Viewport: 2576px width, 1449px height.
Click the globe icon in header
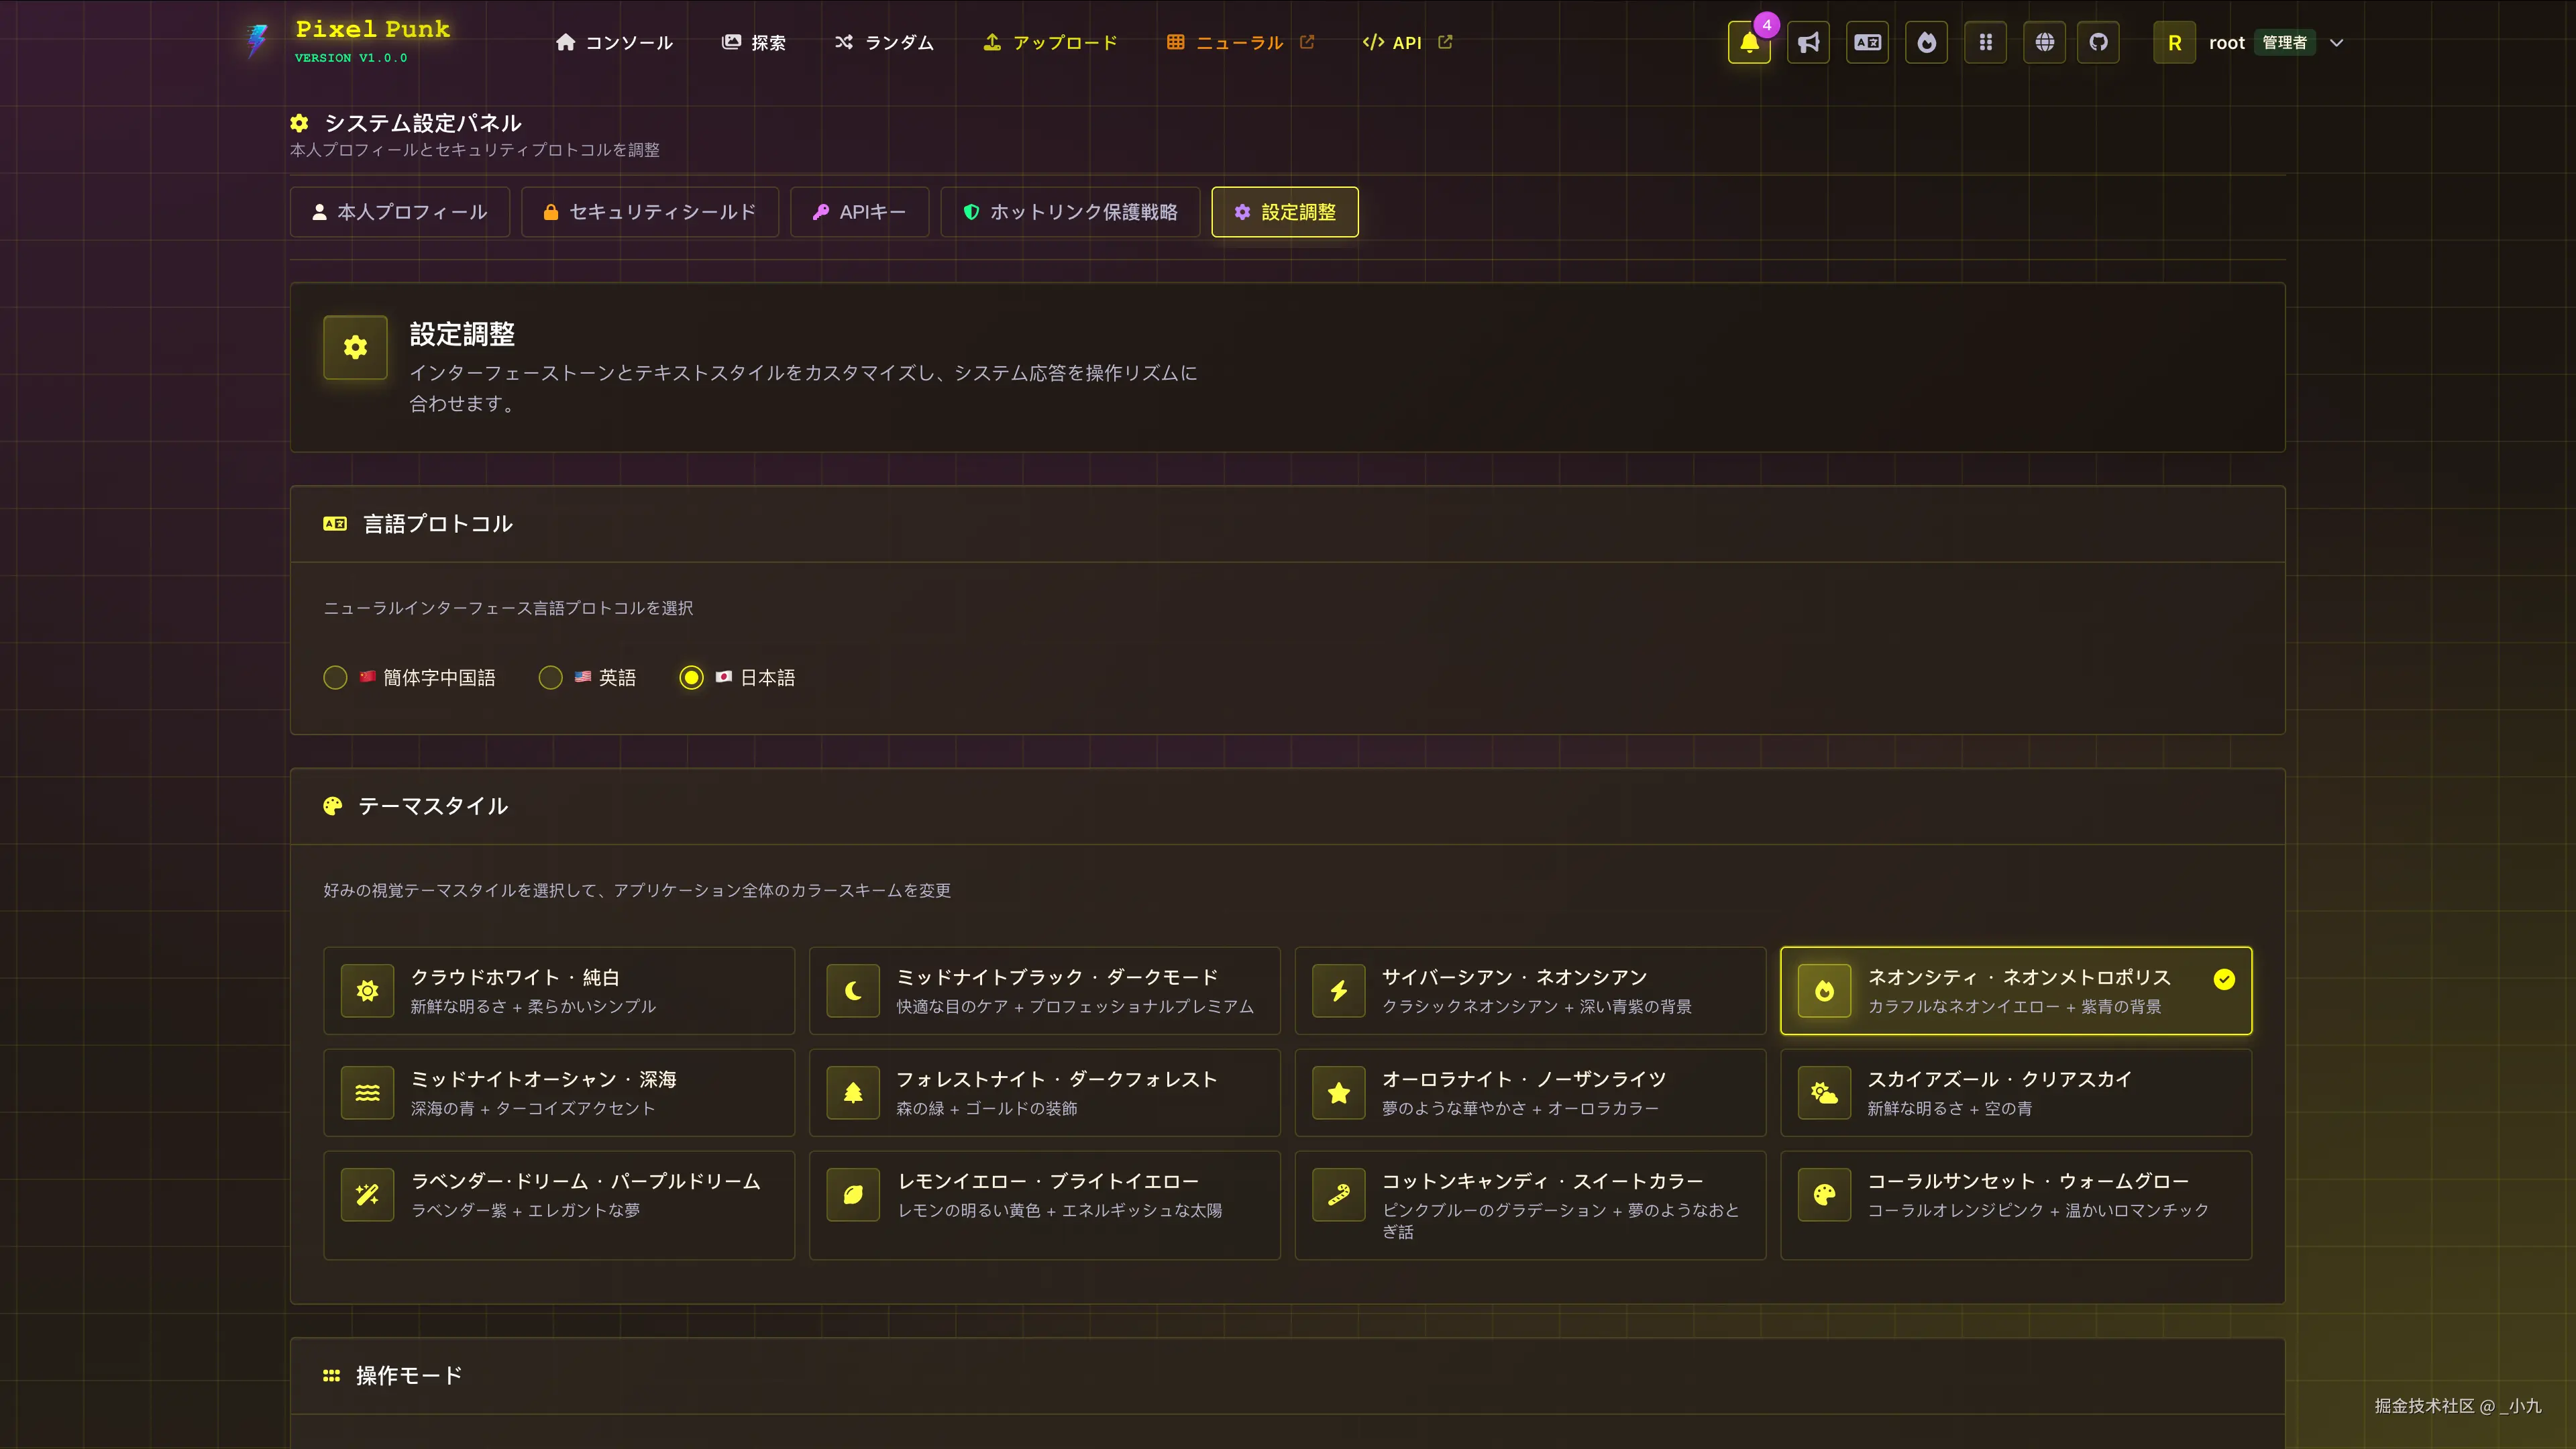pos(2044,42)
